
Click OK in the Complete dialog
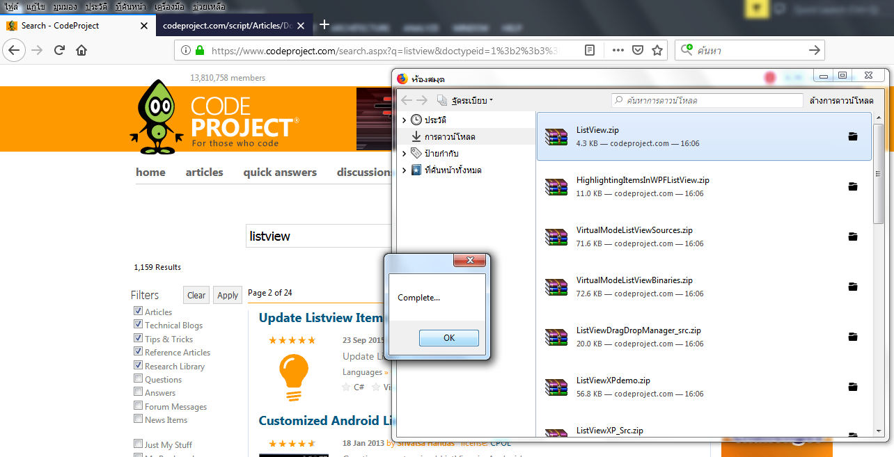449,337
